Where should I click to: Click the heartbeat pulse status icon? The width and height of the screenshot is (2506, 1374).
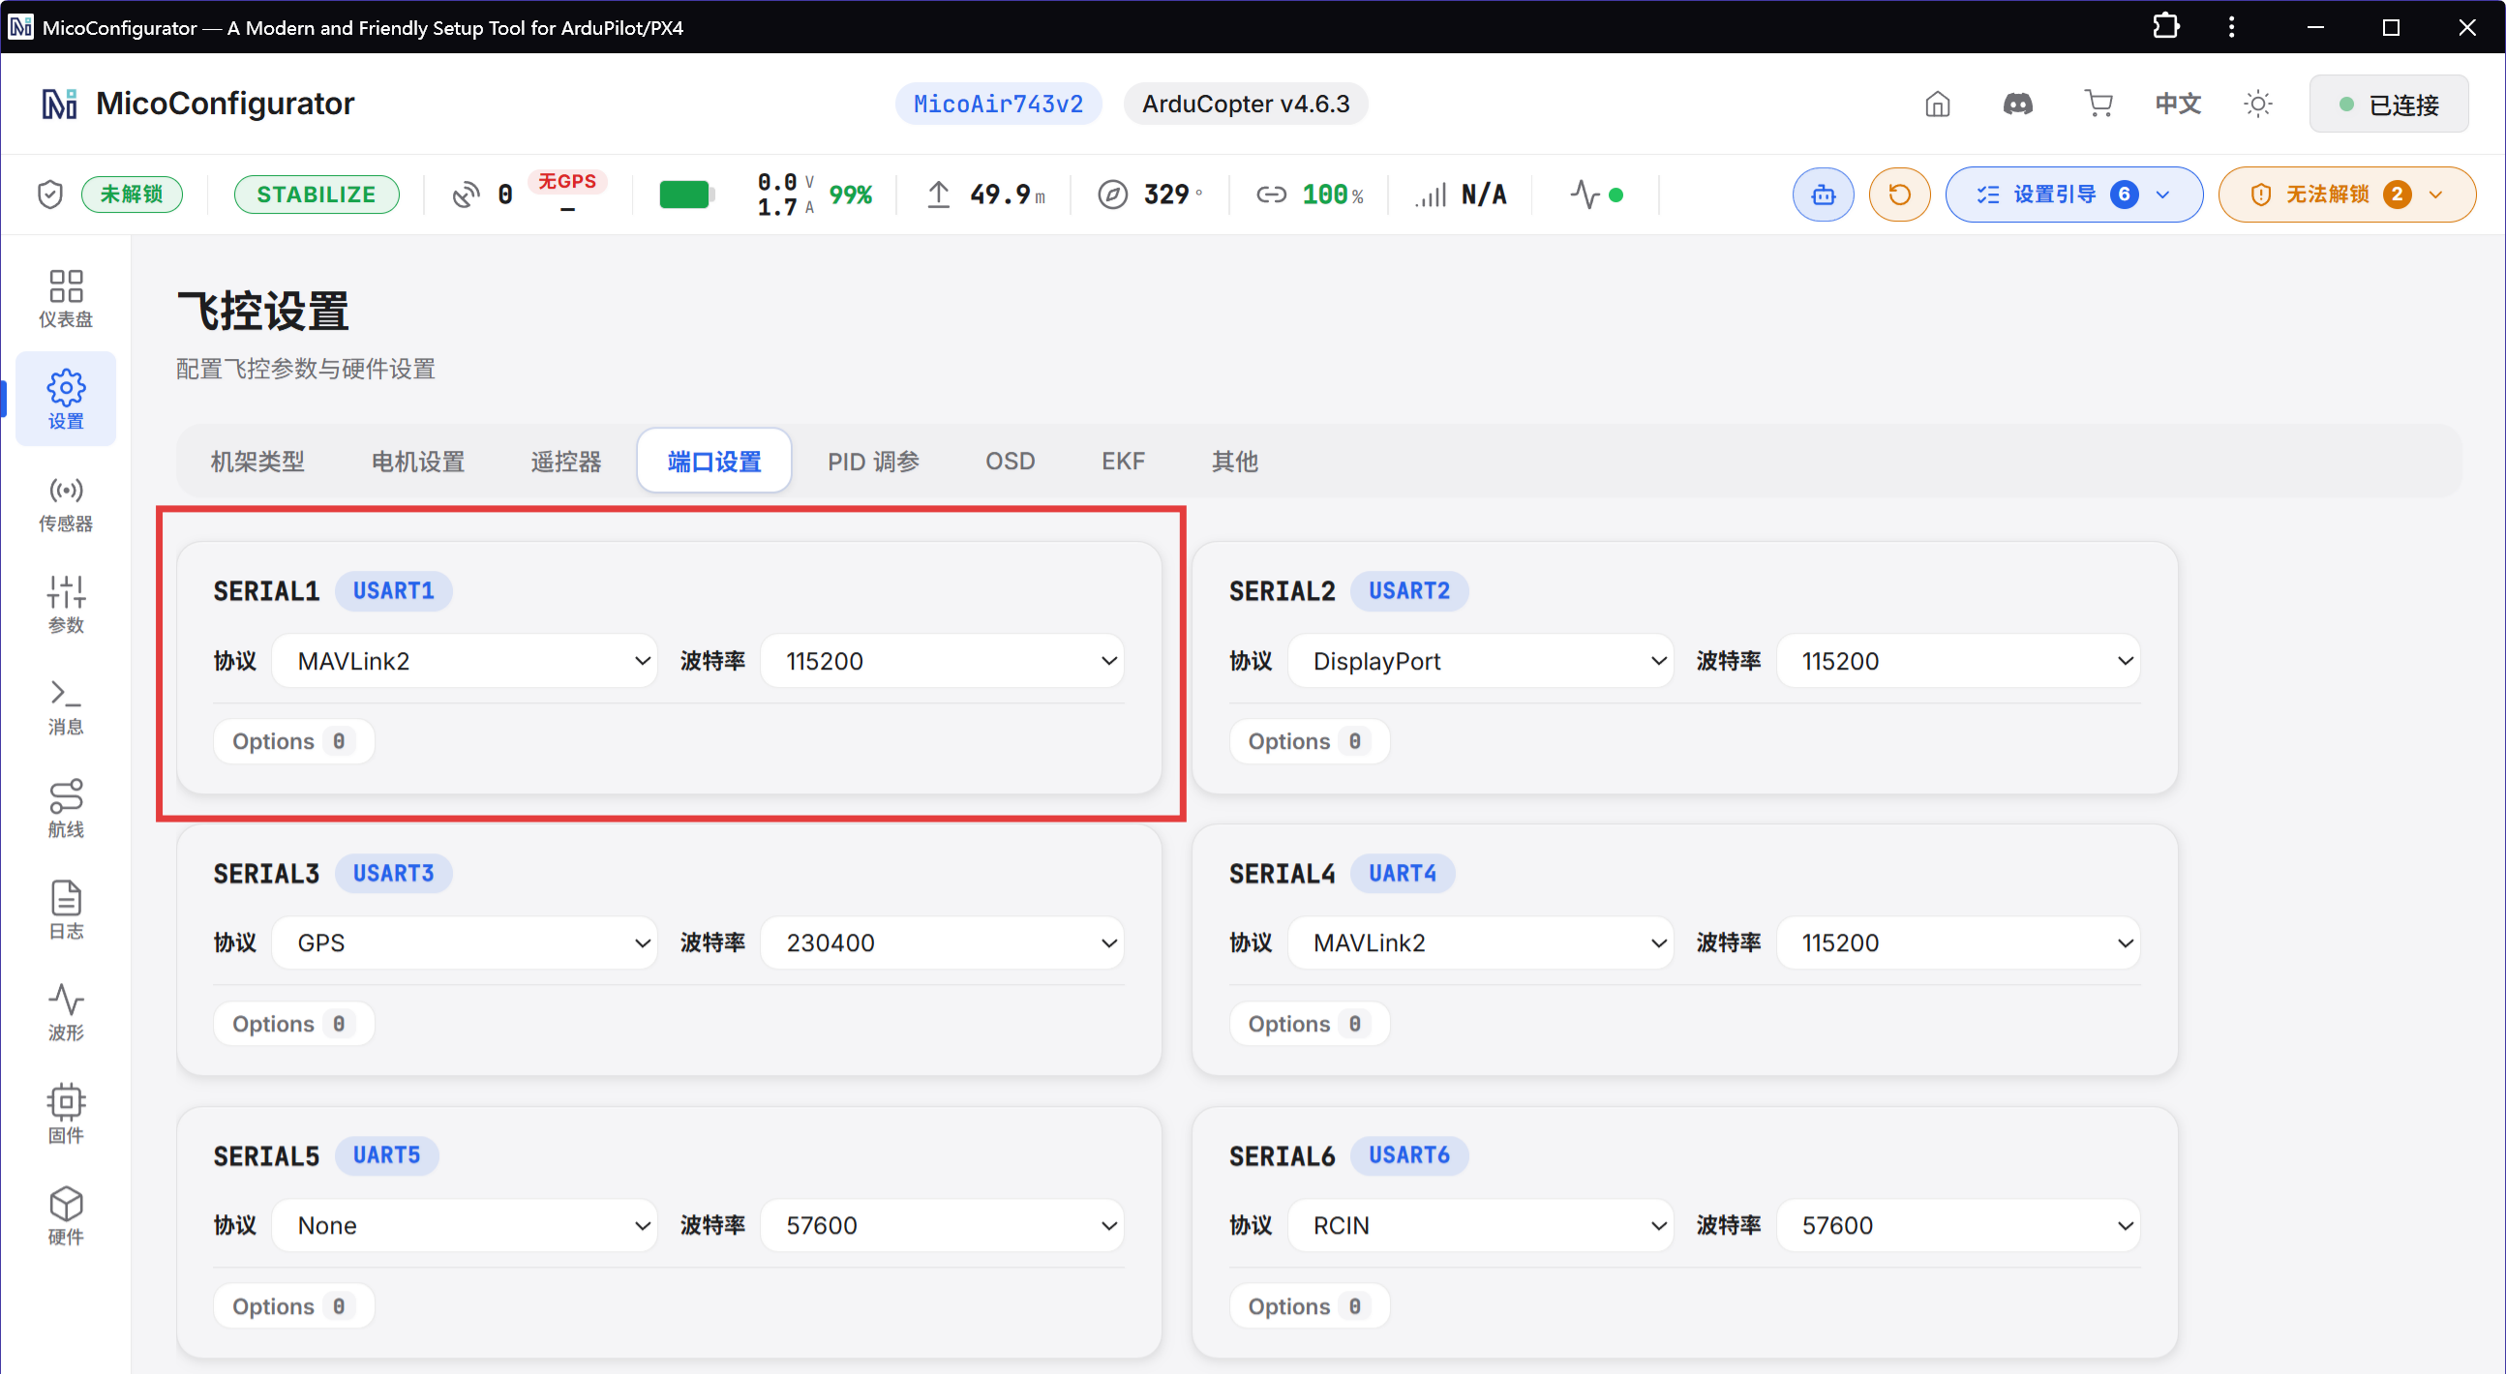pos(1585,194)
